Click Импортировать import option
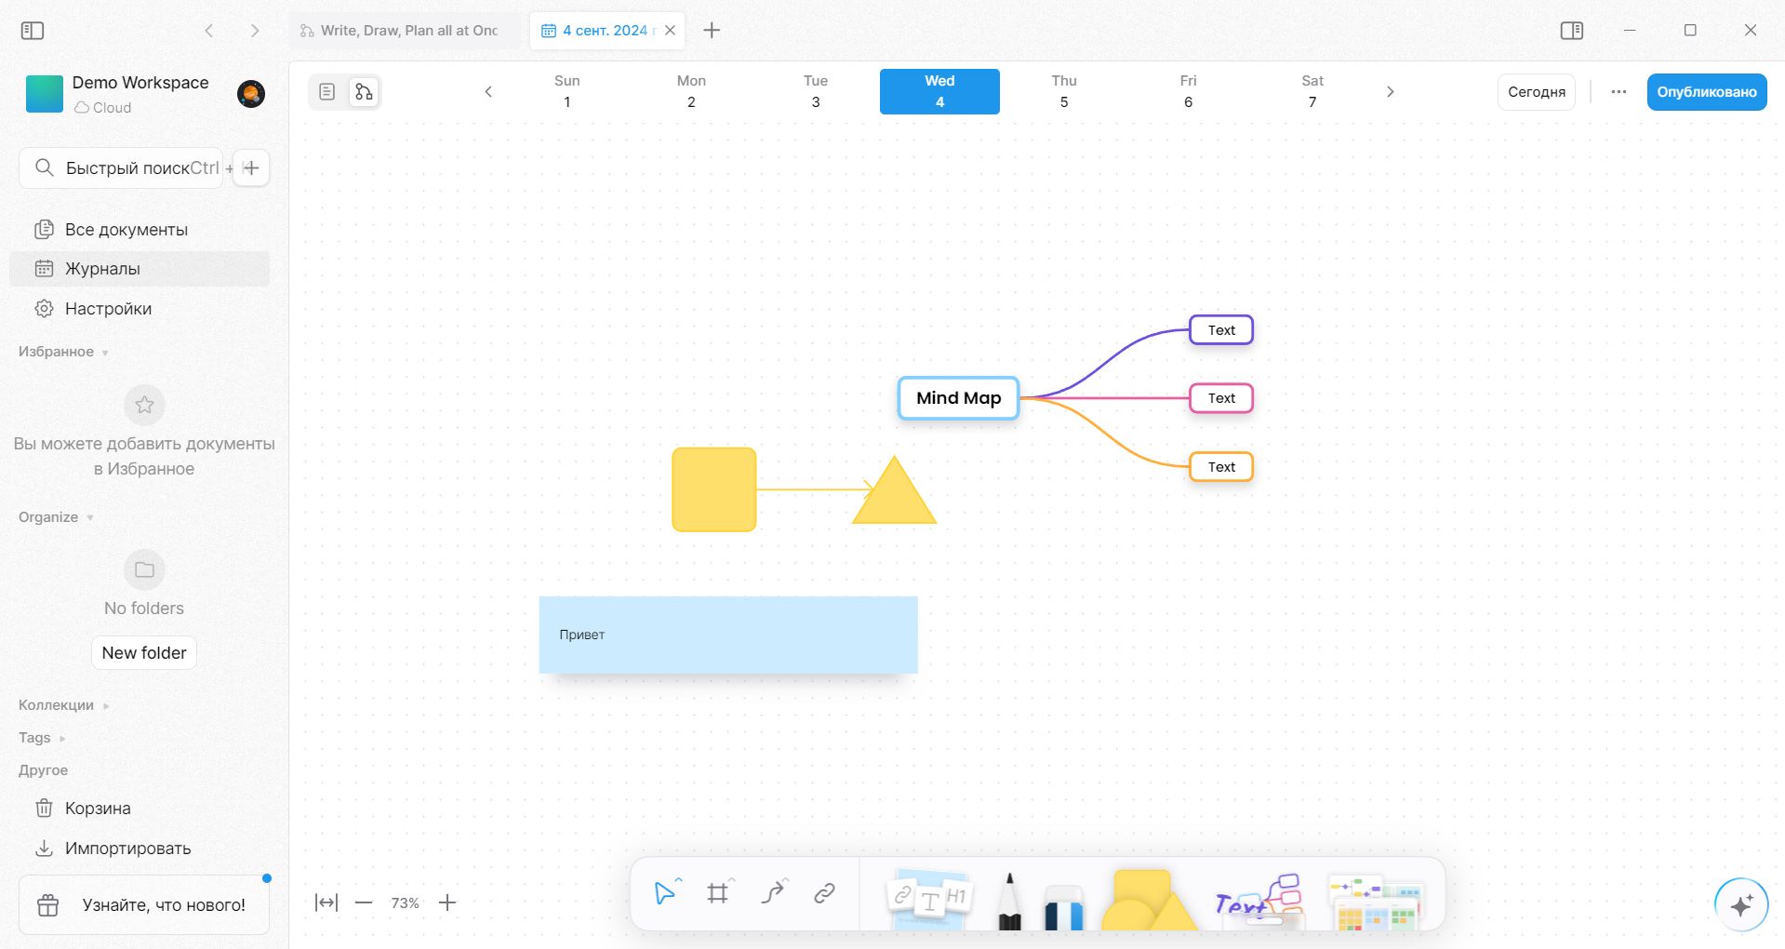Image resolution: width=1785 pixels, height=949 pixels. (x=140, y=849)
